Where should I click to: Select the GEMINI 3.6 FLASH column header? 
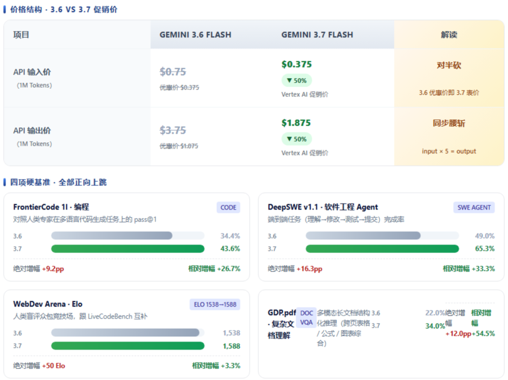(196, 34)
